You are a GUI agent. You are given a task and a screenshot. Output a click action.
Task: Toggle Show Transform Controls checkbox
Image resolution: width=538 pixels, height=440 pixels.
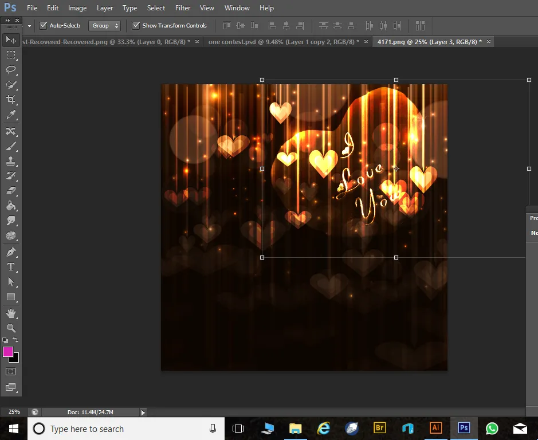(x=136, y=25)
